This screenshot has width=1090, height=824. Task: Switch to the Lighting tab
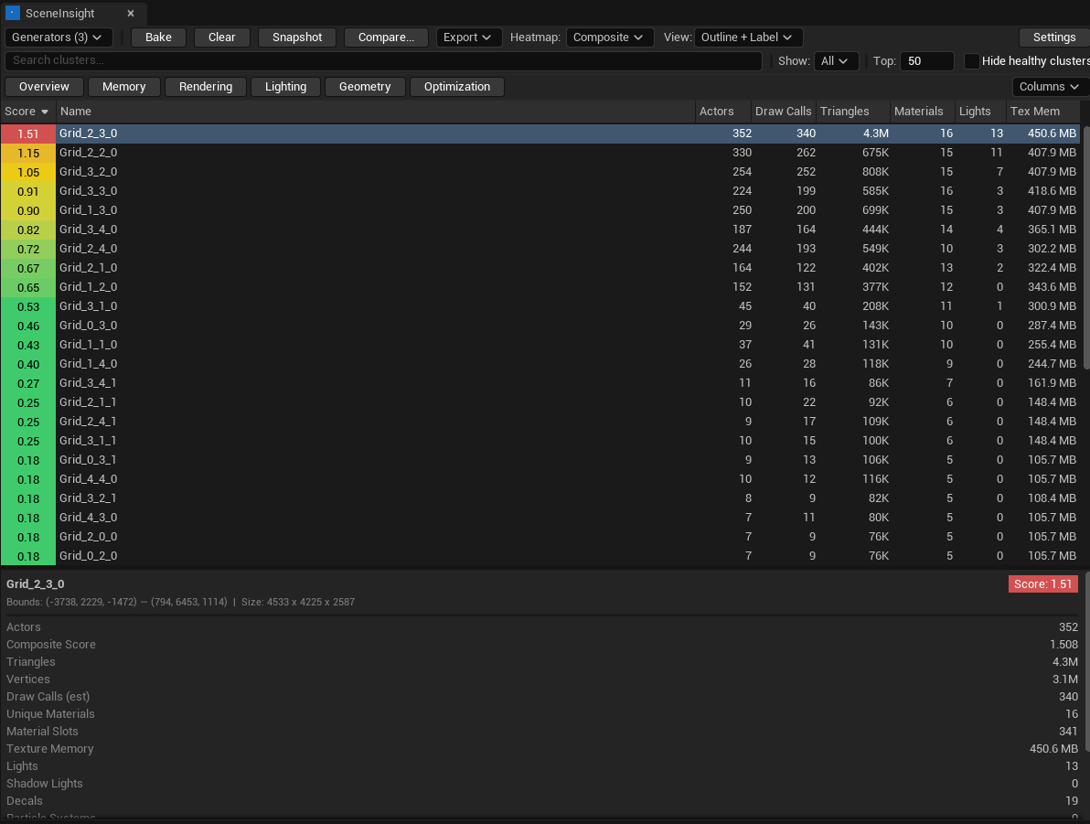click(285, 87)
